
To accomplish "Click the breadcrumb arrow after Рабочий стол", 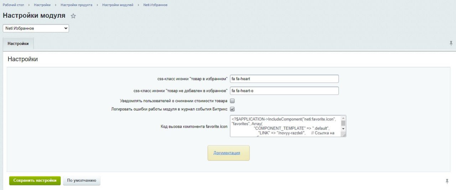I will 29,5.
